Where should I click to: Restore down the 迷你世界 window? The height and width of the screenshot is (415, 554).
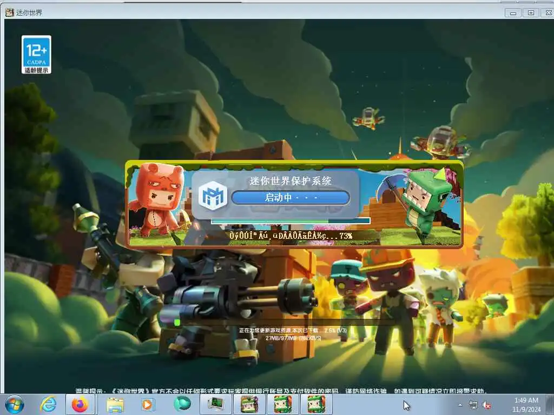point(531,13)
